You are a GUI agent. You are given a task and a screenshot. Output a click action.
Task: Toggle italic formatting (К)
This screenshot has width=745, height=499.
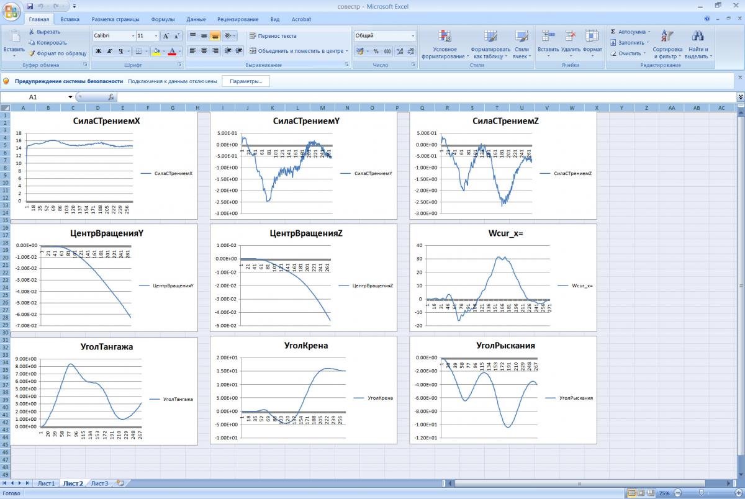pyautogui.click(x=109, y=52)
